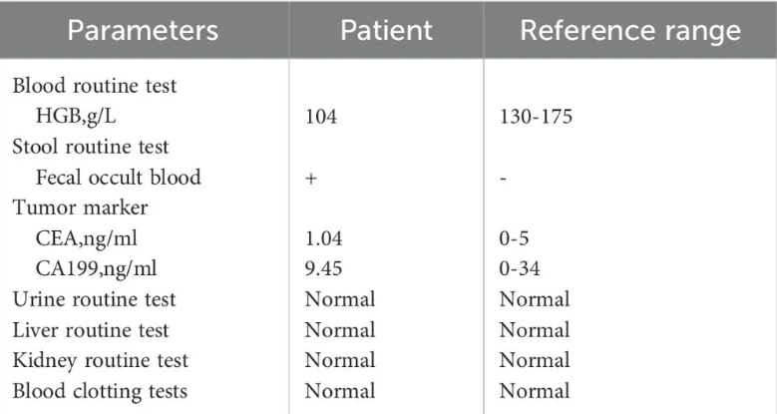Select the Stool routine test label
777x414 pixels.
pos(91,147)
